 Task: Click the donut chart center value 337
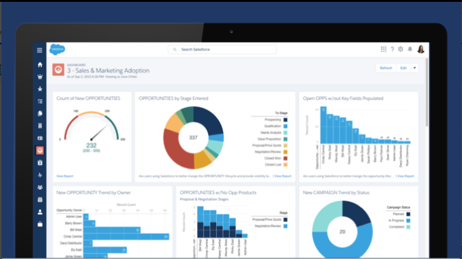click(193, 138)
